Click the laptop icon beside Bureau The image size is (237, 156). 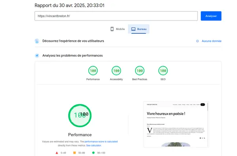134,29
